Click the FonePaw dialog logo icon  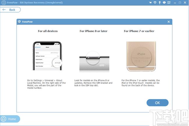click(19, 22)
